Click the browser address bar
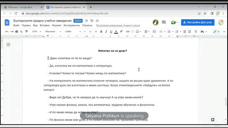This screenshot has height=128, width=228. click(x=110, y=14)
